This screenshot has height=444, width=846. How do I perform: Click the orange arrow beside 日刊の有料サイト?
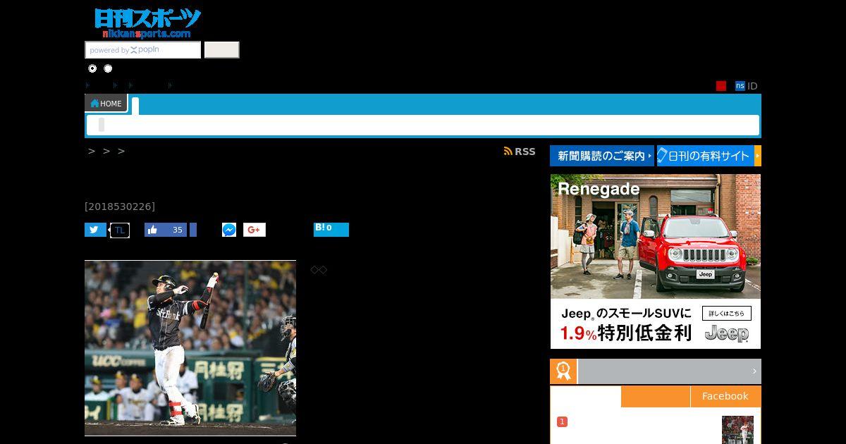(x=758, y=156)
